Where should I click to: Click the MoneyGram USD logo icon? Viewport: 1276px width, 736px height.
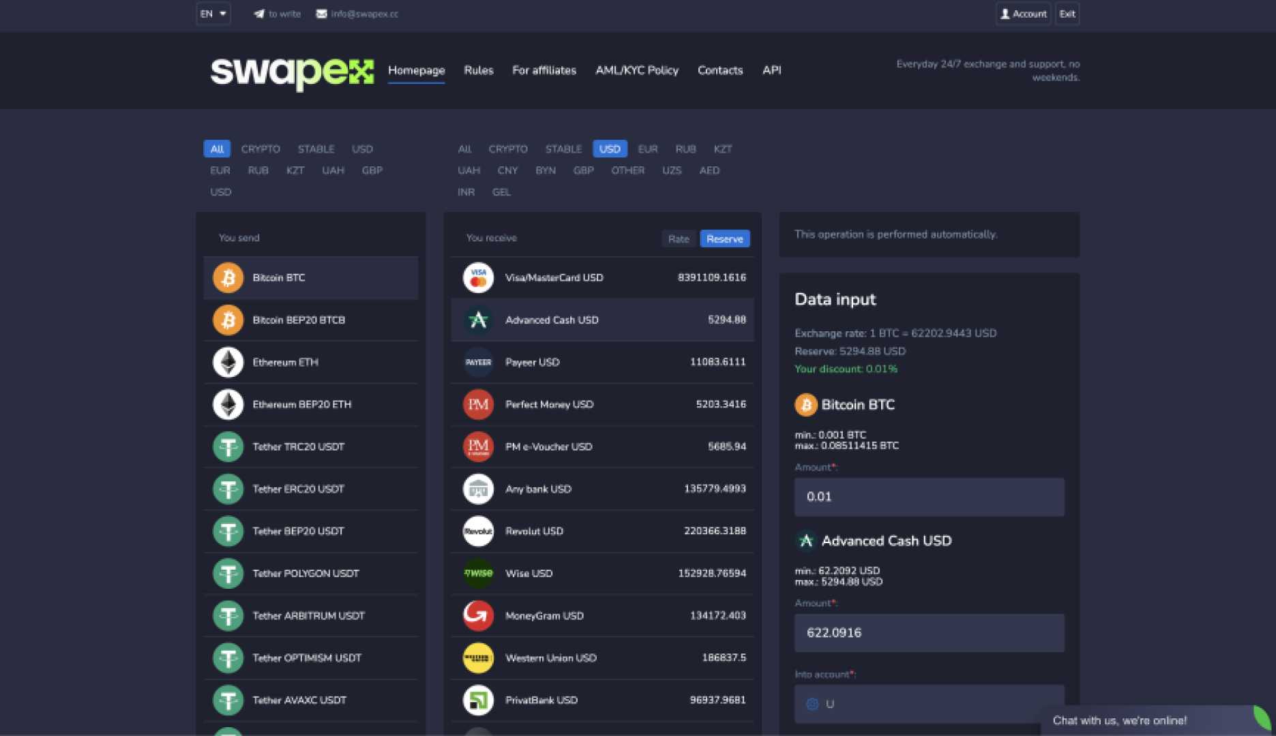point(478,616)
